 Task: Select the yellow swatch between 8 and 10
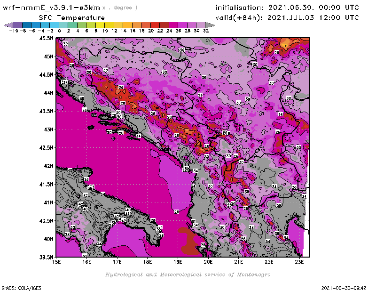tap(100, 25)
